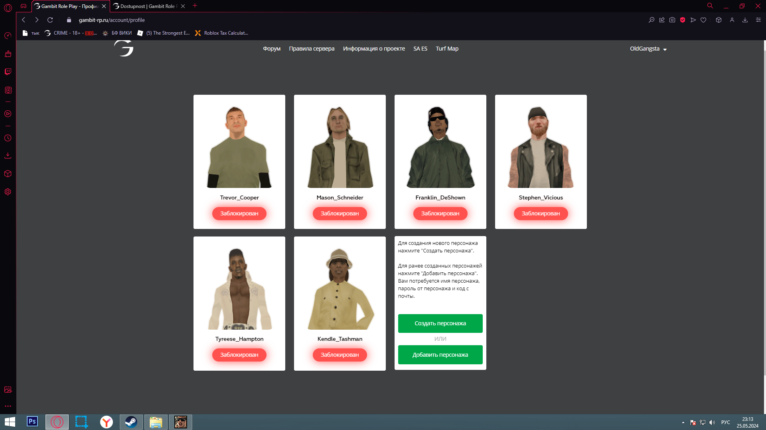
Task: Select the Trevor_Cooper character image
Action: (239, 147)
